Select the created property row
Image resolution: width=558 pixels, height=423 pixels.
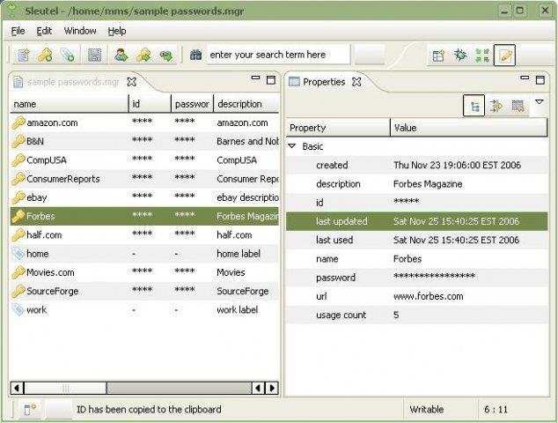coord(417,165)
